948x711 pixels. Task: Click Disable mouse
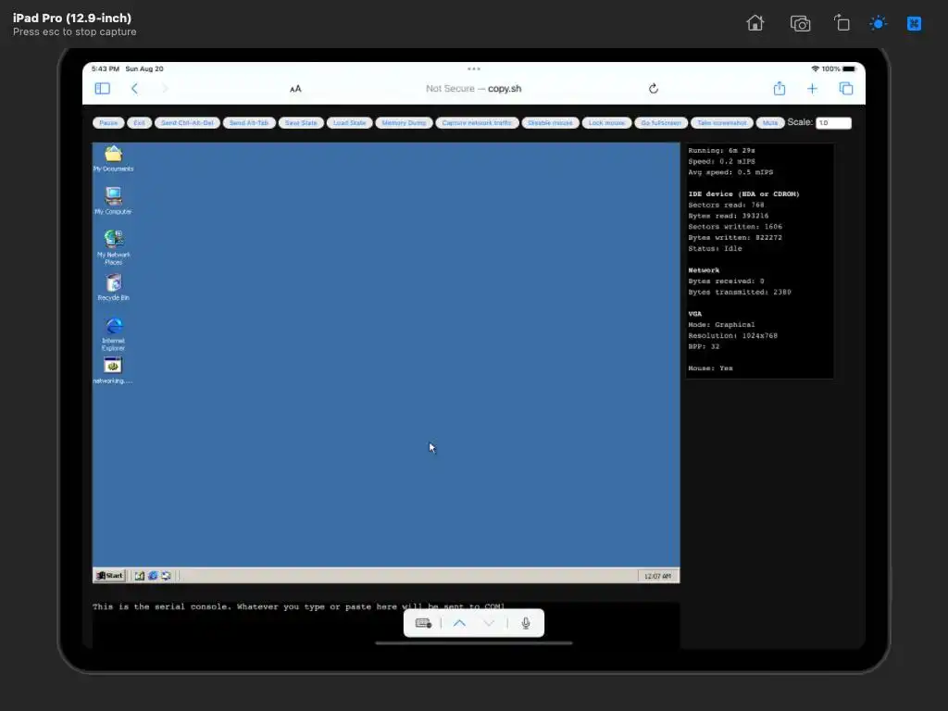550,123
